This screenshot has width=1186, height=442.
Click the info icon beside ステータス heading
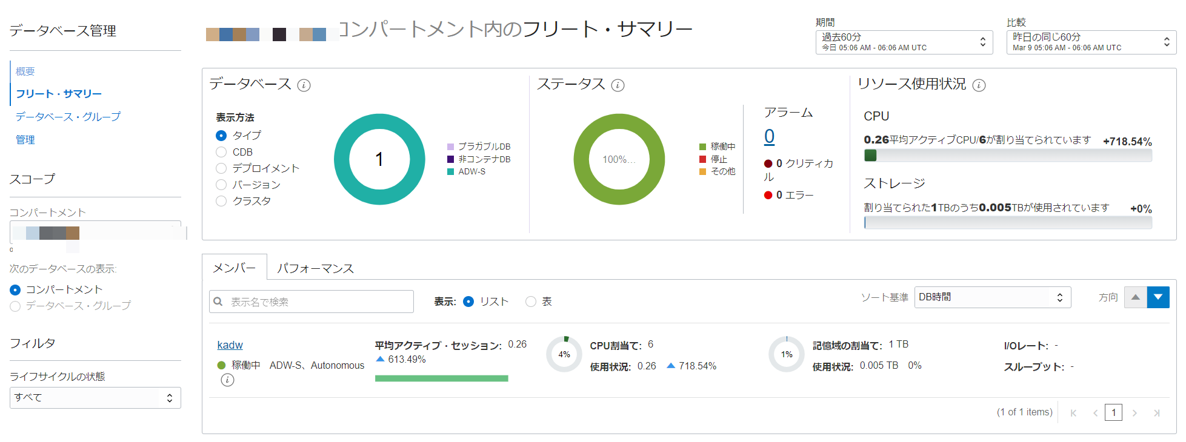[618, 85]
